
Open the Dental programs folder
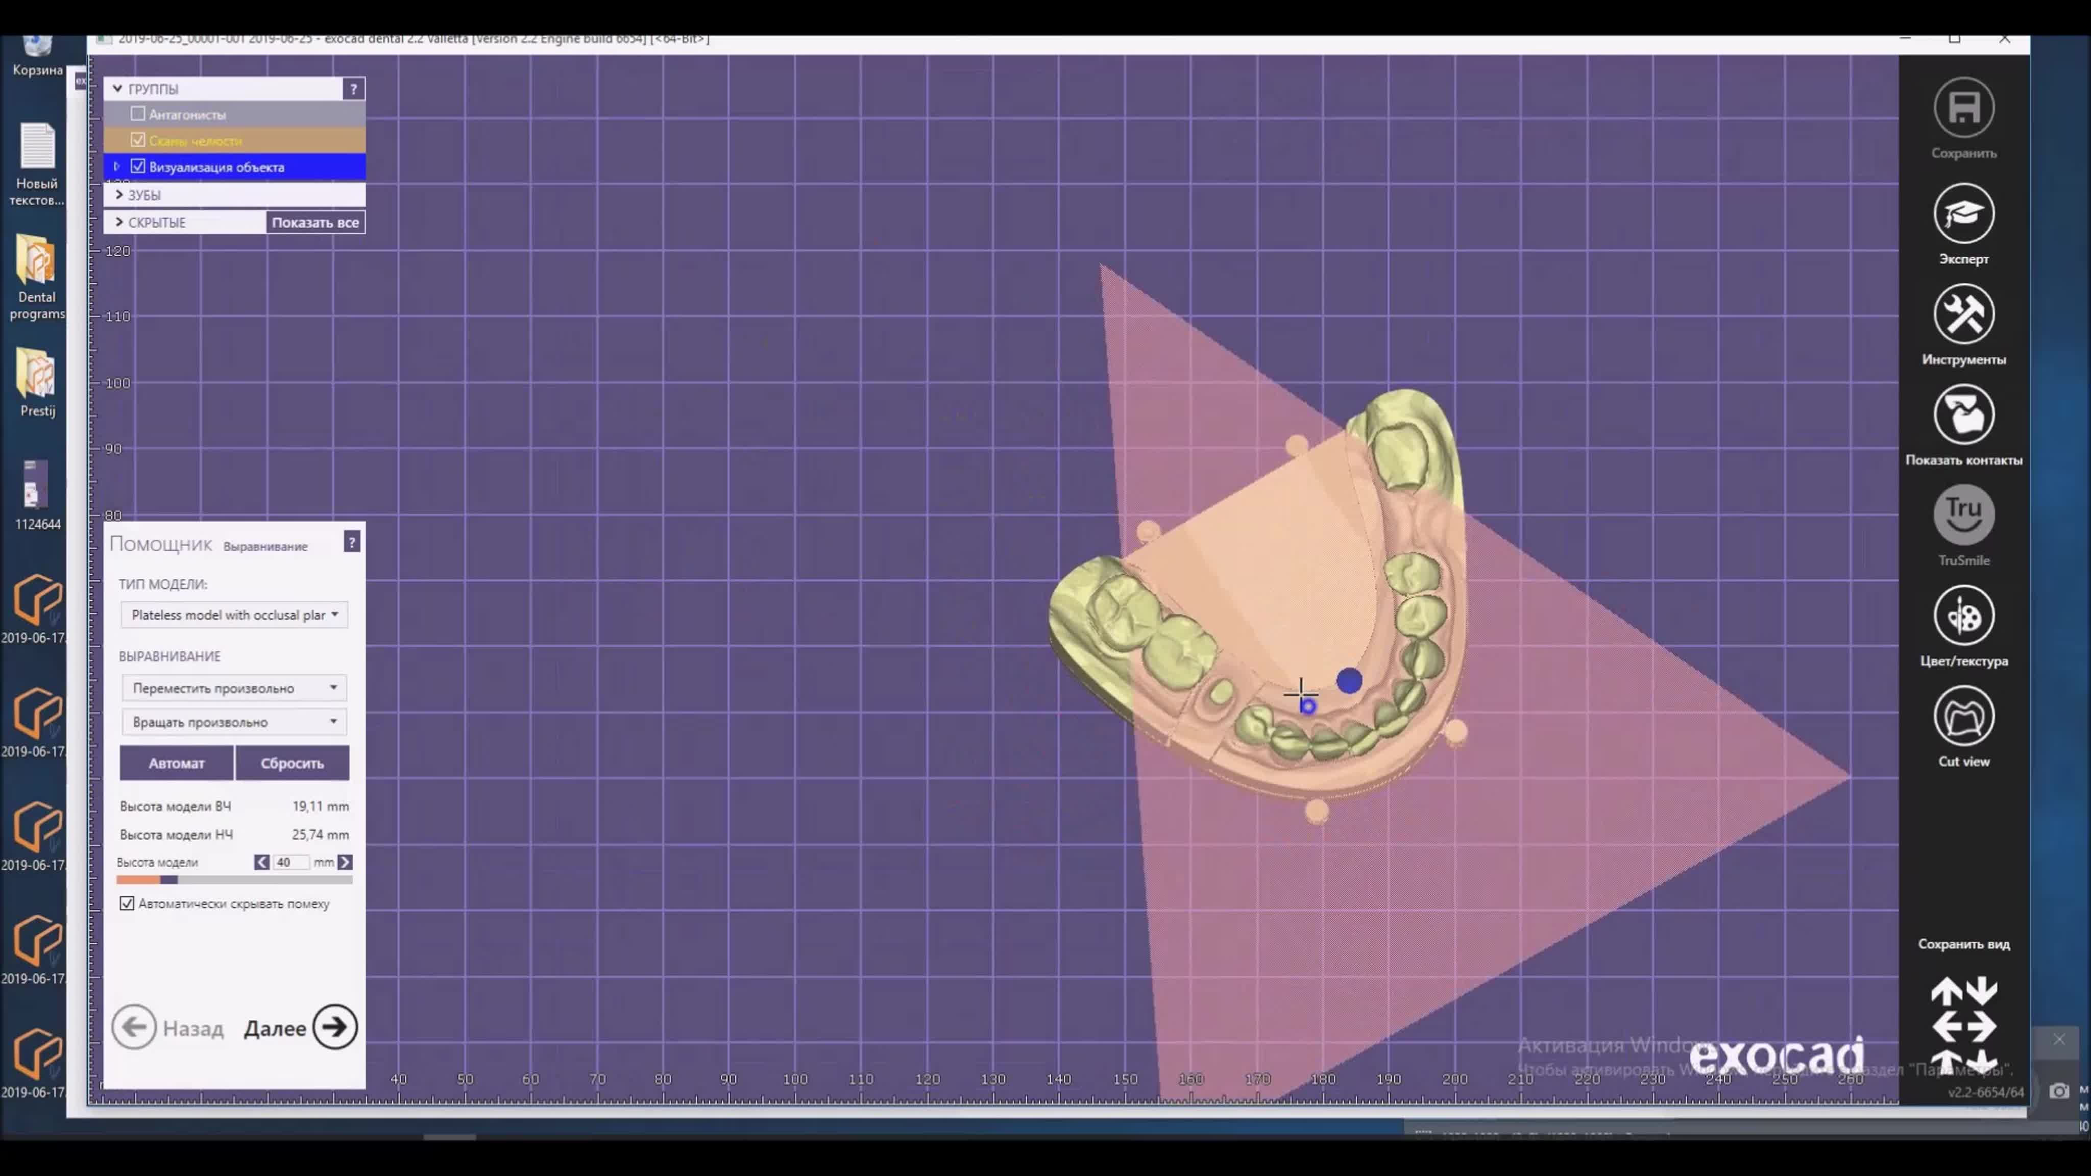click(x=37, y=278)
